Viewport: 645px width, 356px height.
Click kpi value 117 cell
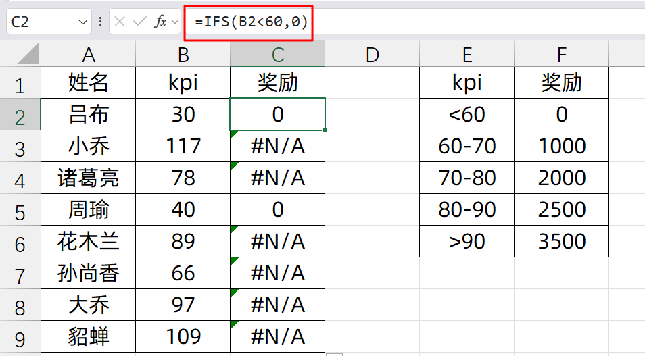pyautogui.click(x=183, y=146)
